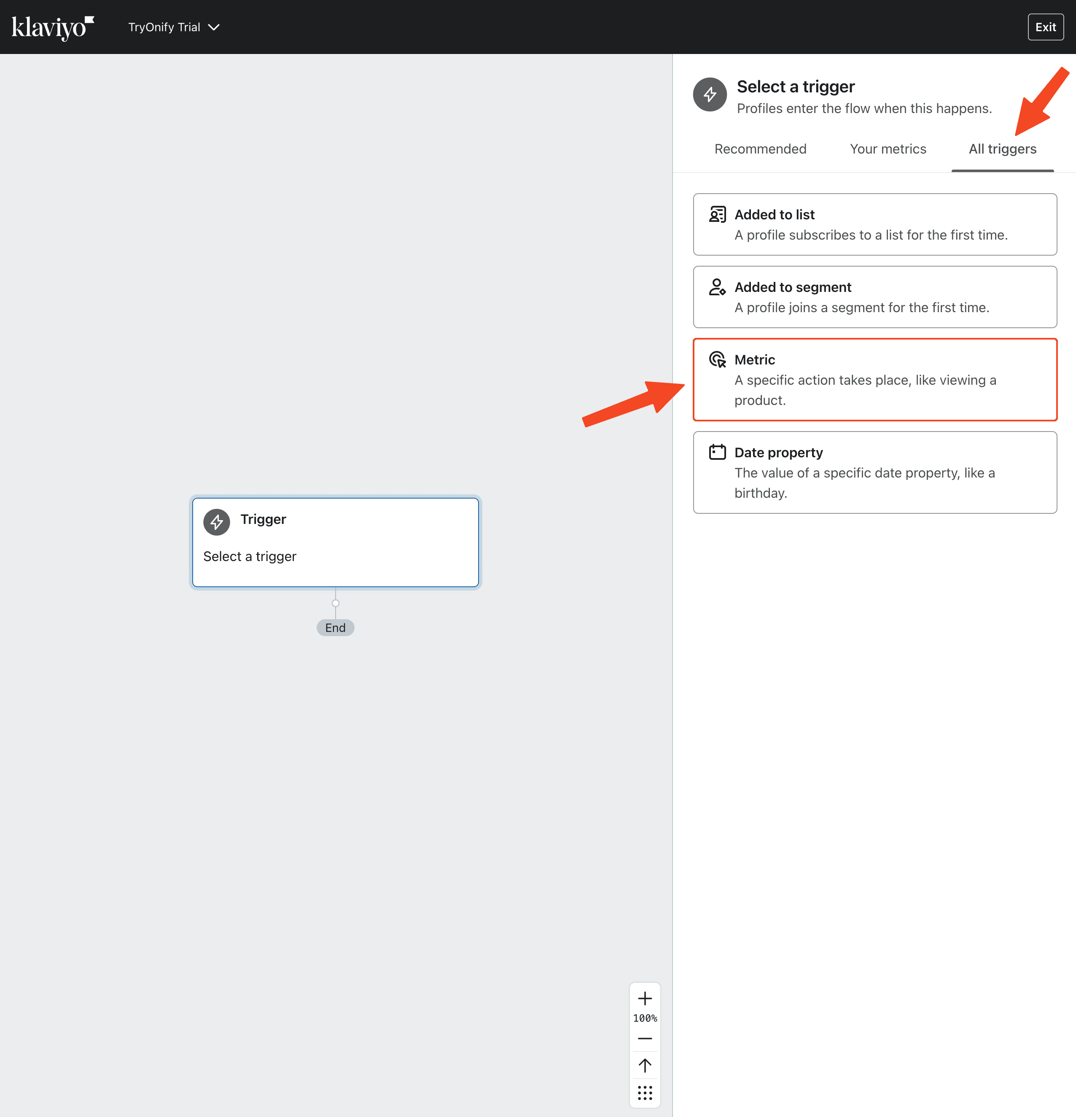Click the Added to list icon
Screen dimensions: 1076x1117
[x=717, y=215]
